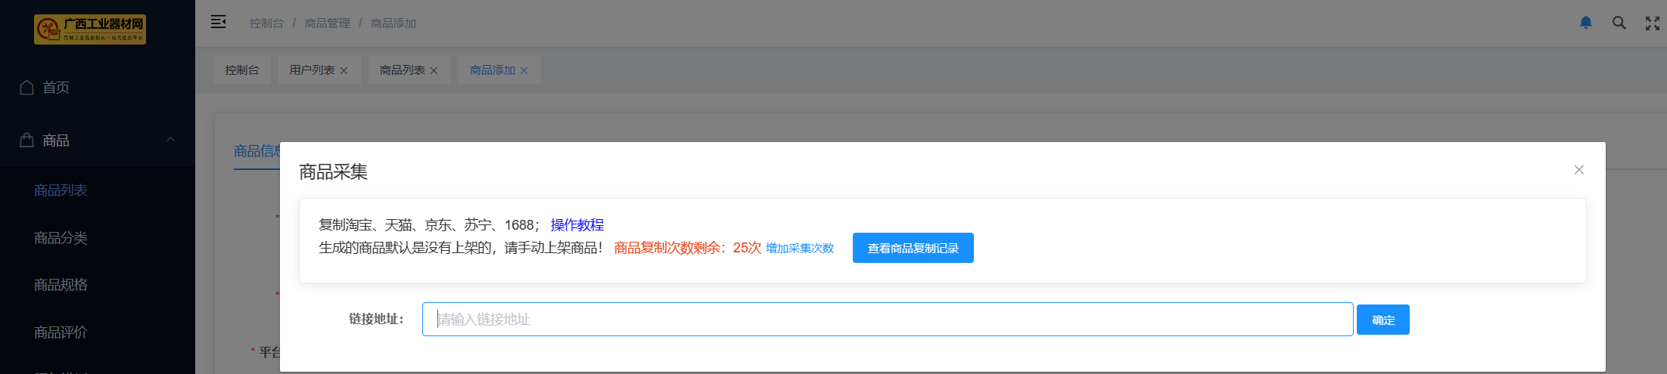Close the 商品采集 dialog
1667x374 pixels.
coord(1578,170)
